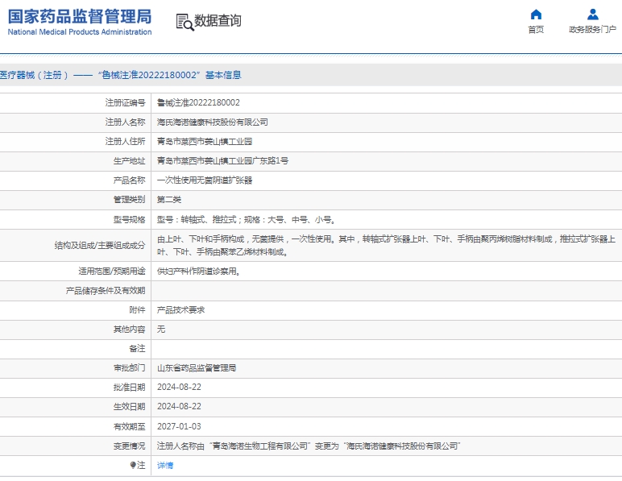This screenshot has height=481, width=622.
Task: Click the 政务服务门户 text label
Action: click(593, 29)
